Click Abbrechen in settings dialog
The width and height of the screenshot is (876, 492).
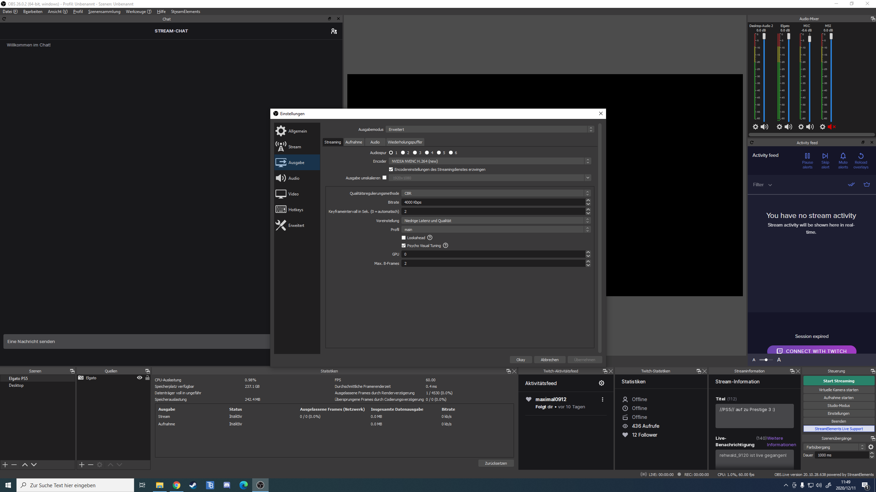[x=549, y=359]
